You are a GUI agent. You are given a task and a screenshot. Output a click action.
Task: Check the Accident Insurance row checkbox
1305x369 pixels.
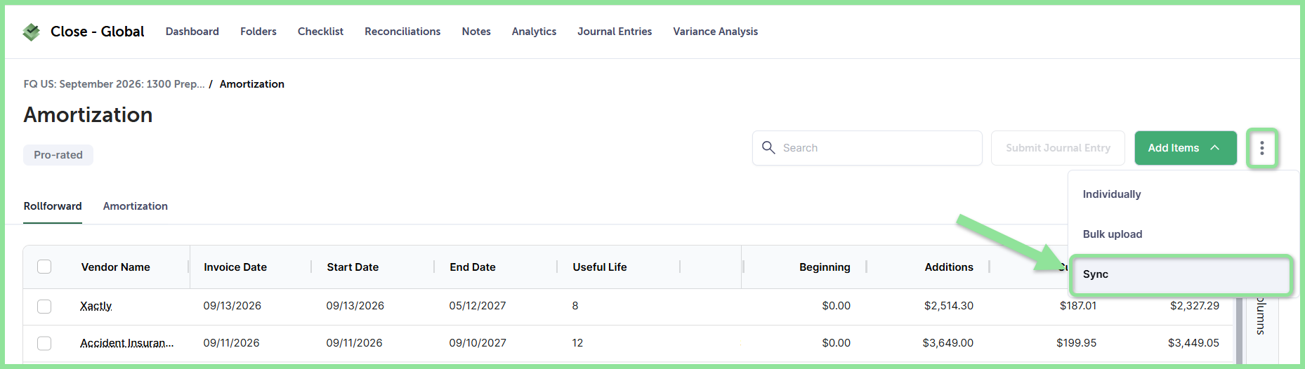pyautogui.click(x=44, y=343)
